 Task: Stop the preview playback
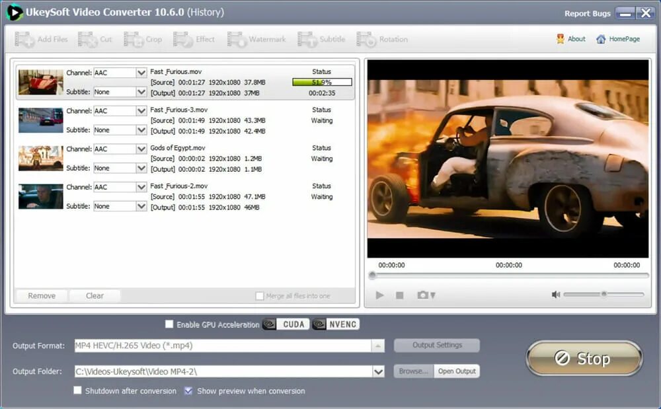[400, 295]
